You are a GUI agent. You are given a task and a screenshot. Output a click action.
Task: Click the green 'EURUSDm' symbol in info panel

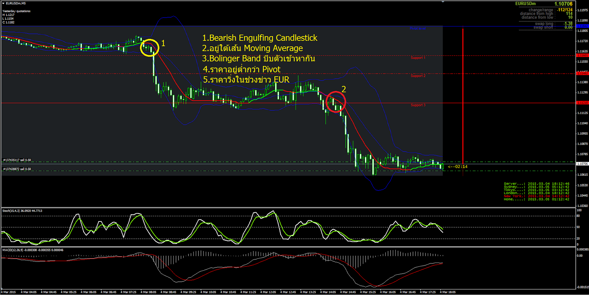(x=525, y=4)
